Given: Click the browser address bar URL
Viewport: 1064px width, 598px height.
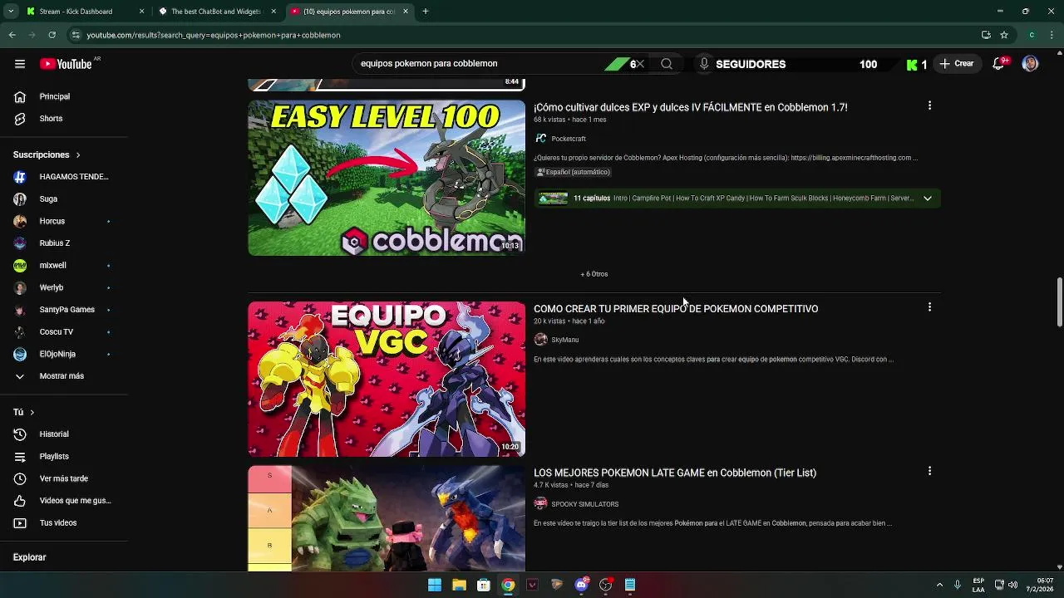Looking at the screenshot, I should [x=214, y=35].
